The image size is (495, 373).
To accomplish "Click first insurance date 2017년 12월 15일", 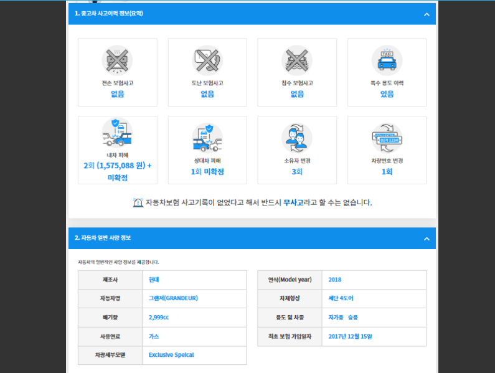I will click(350, 336).
